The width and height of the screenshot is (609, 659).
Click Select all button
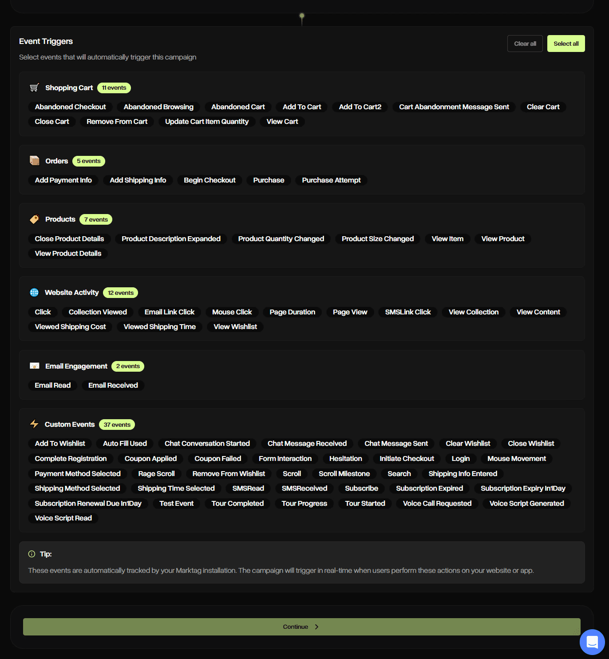click(x=566, y=44)
